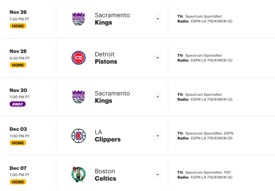Image resolution: width=275 pixels, height=191 pixels.
Task: Click the LA Clippers logo
Action: point(79,136)
